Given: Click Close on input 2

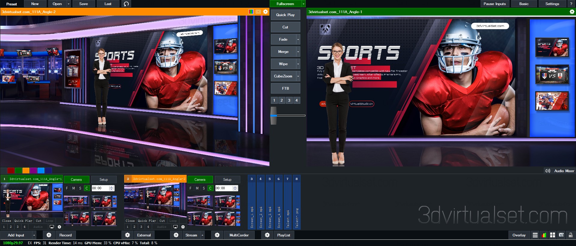Looking at the screenshot, I should coord(130,221).
